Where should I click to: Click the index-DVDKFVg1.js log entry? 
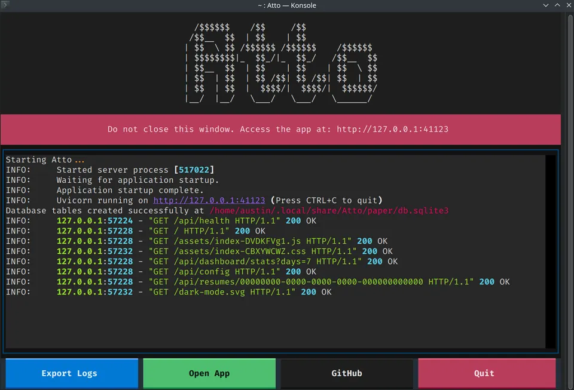197,241
